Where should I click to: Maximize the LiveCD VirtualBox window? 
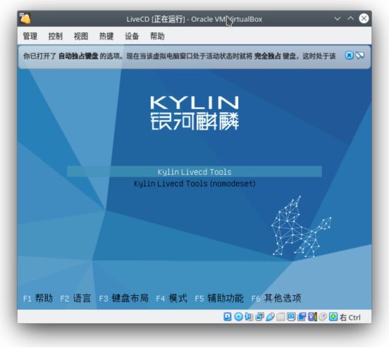coord(350,18)
